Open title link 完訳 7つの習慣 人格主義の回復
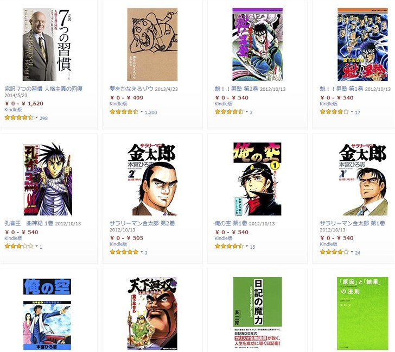395x352 pixels. pyautogui.click(x=43, y=89)
